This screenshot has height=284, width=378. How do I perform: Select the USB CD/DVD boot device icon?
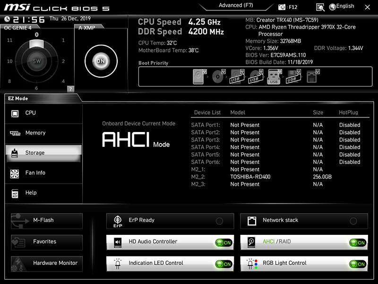point(256,77)
